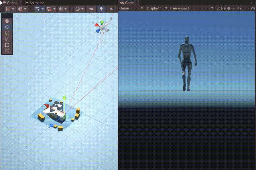This screenshot has width=256, height=170.
Task: Click the orientation overlay handle bars
Action: pyautogui.click(x=90, y=15)
